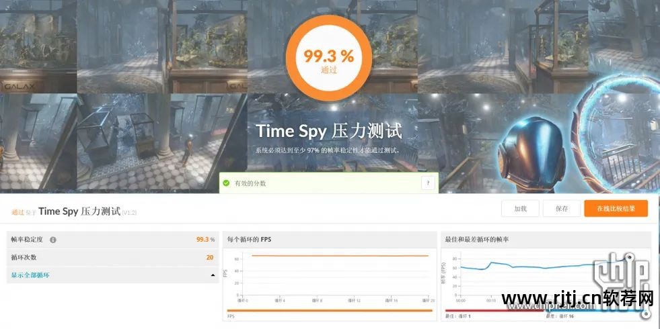Screen dimensions: 660x329
Task: Open the www.rjtj.cn watermark link
Action: point(577,299)
